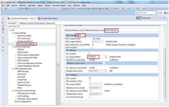Switch to the Methods tab
The image size is (169, 107).
tap(23, 23)
